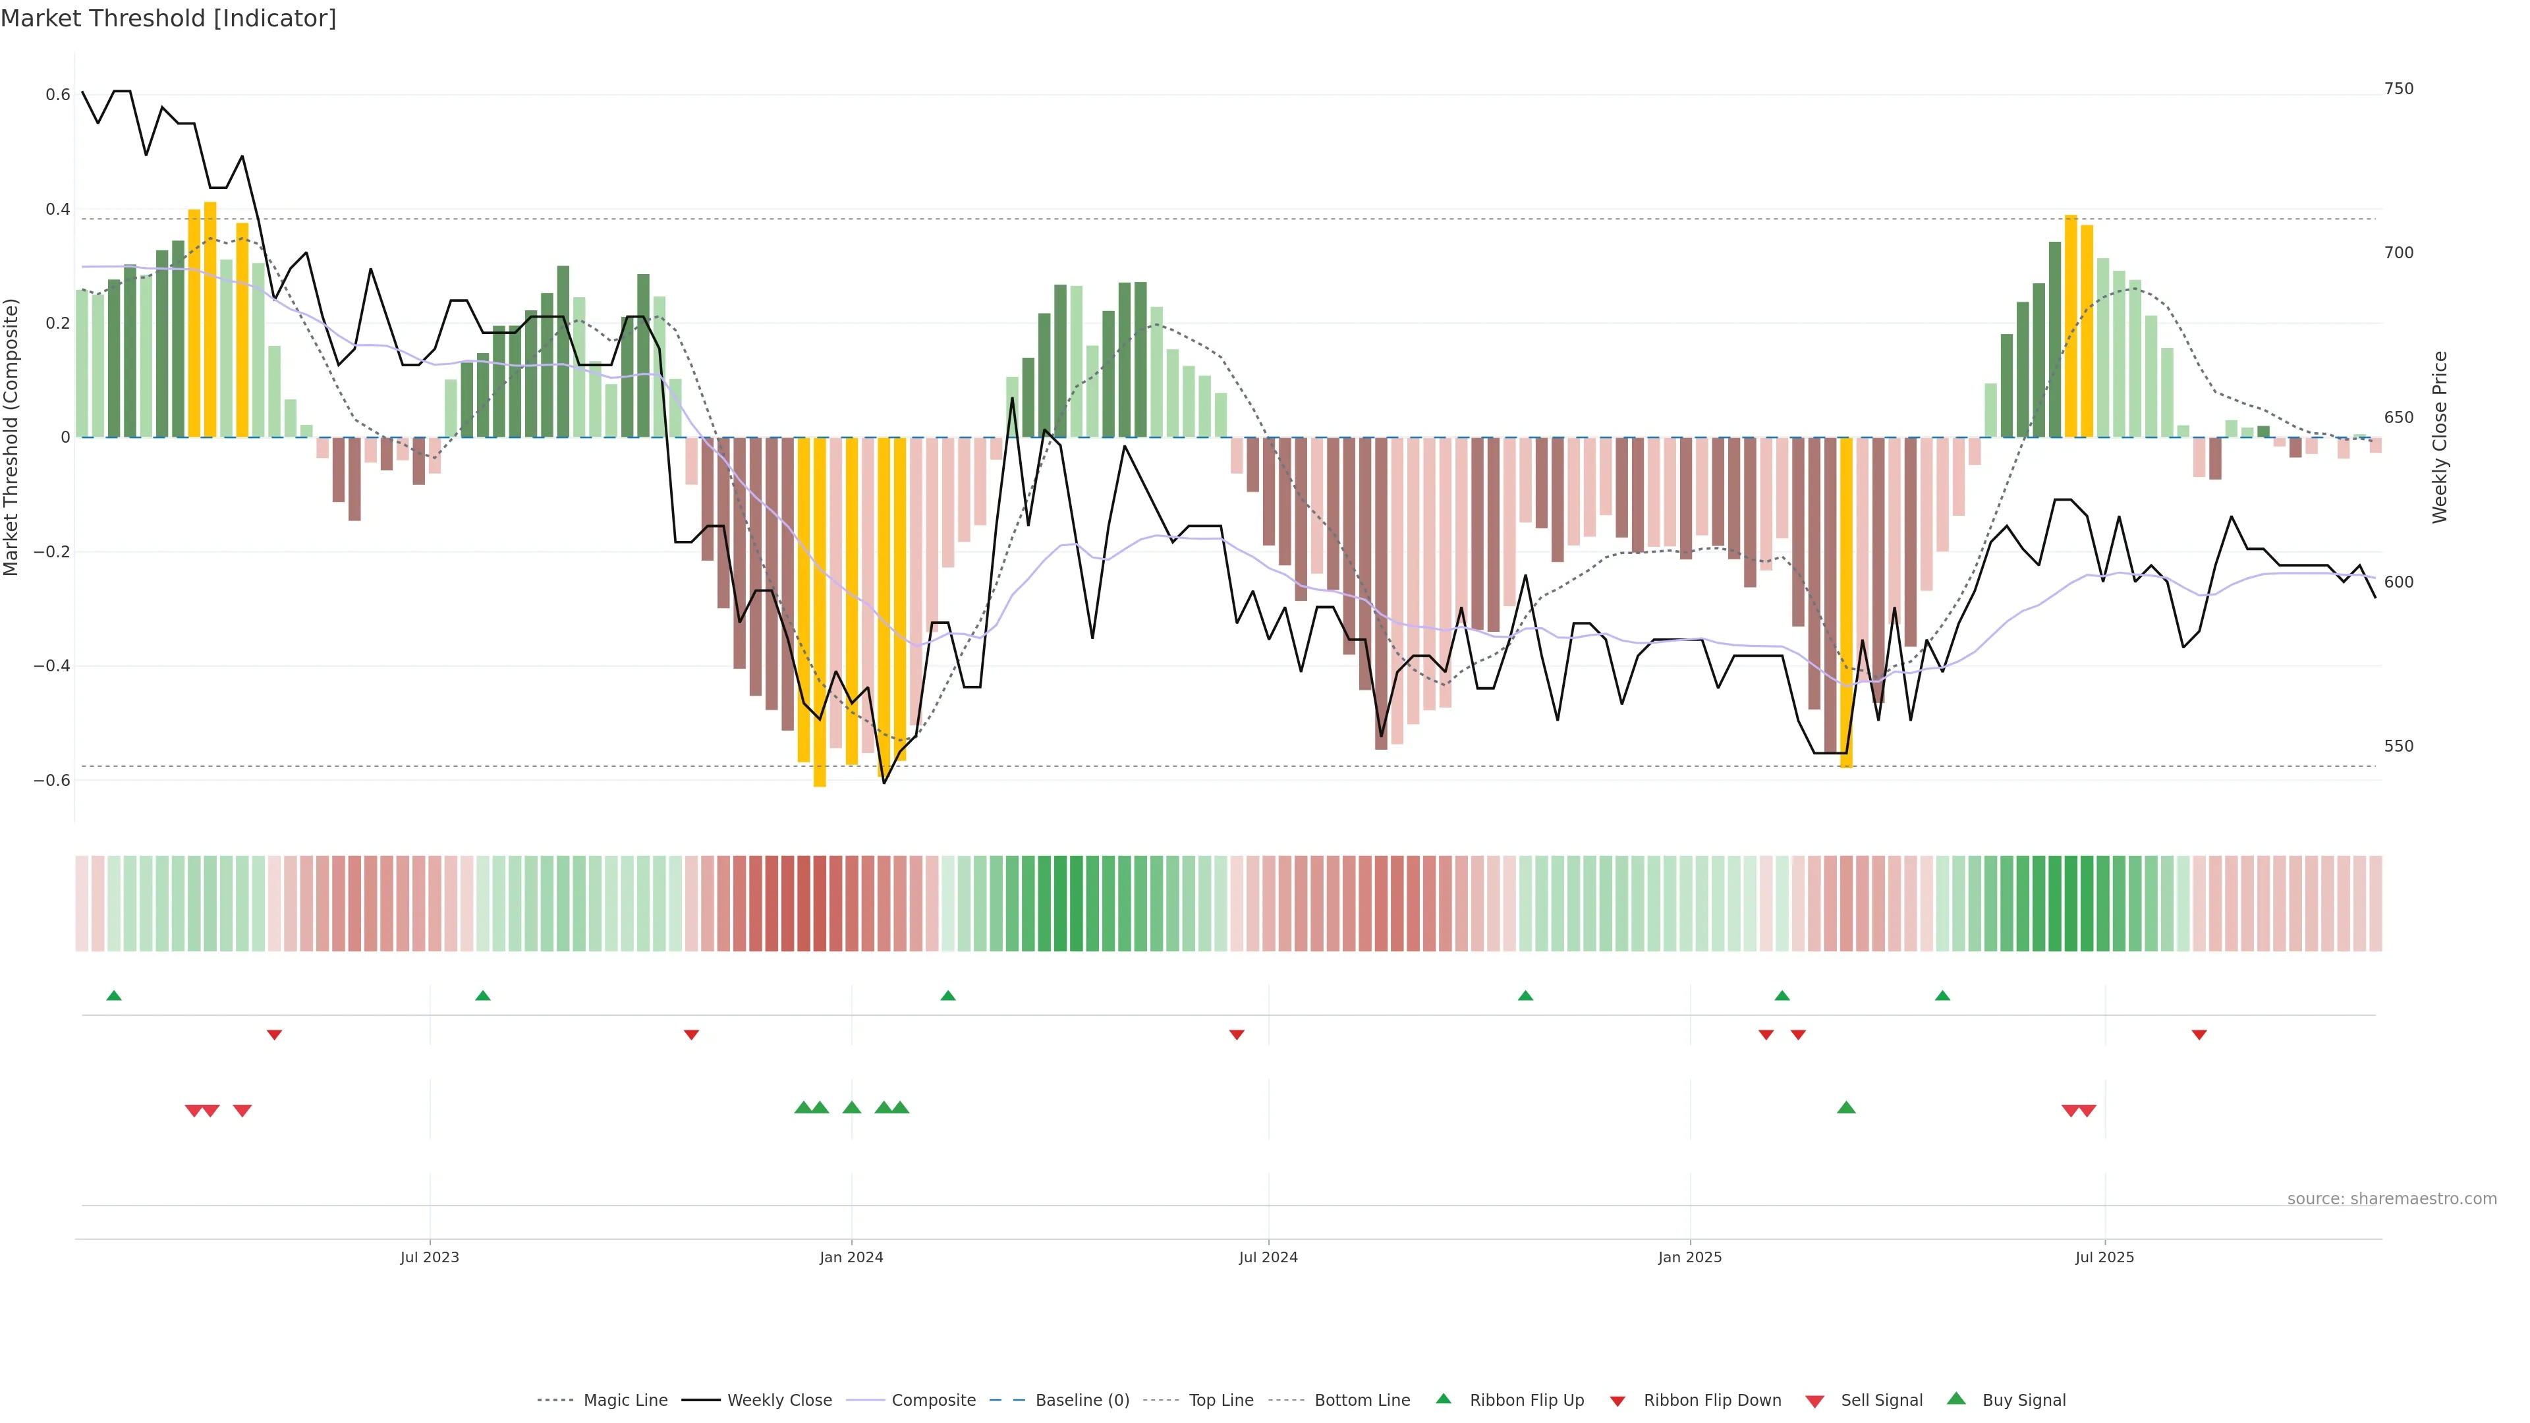Screen dimensions: 2530x1423
Task: Click the Jan 2024 x-axis label
Action: pos(851,1257)
